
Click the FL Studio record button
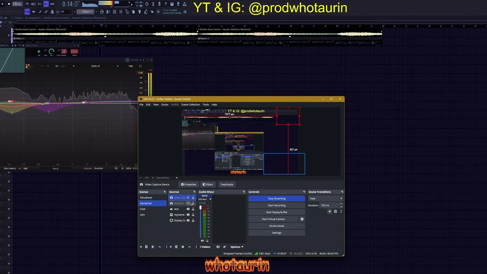[x=9, y=4]
